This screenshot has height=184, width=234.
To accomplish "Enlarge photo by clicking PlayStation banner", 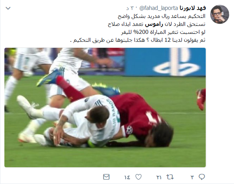I will [x=165, y=62].
